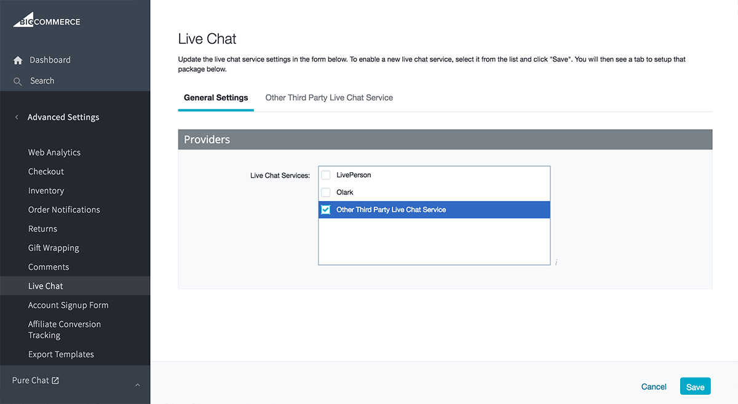Click the Live Chat page heading
Screen dimensions: 738x404
coord(207,39)
